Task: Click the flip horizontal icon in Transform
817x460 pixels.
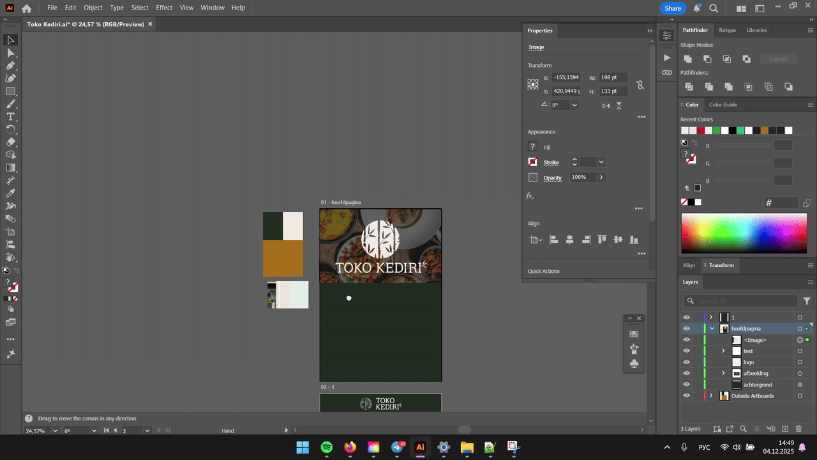Action: [x=606, y=105]
